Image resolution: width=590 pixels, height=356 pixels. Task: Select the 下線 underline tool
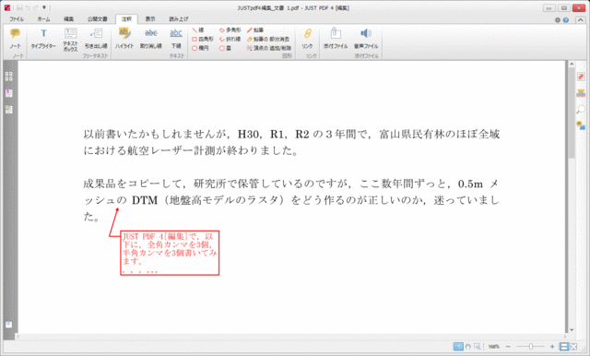pos(176,39)
